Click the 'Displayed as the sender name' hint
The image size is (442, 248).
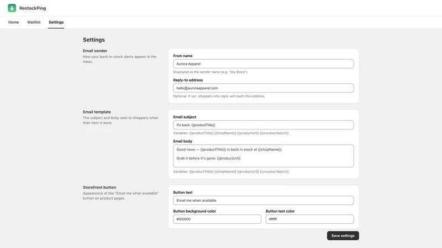[210, 72]
